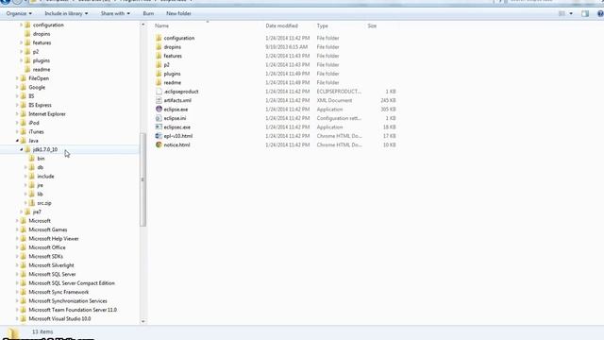Click Google folder icon in tree
604x340 pixels.
point(23,87)
